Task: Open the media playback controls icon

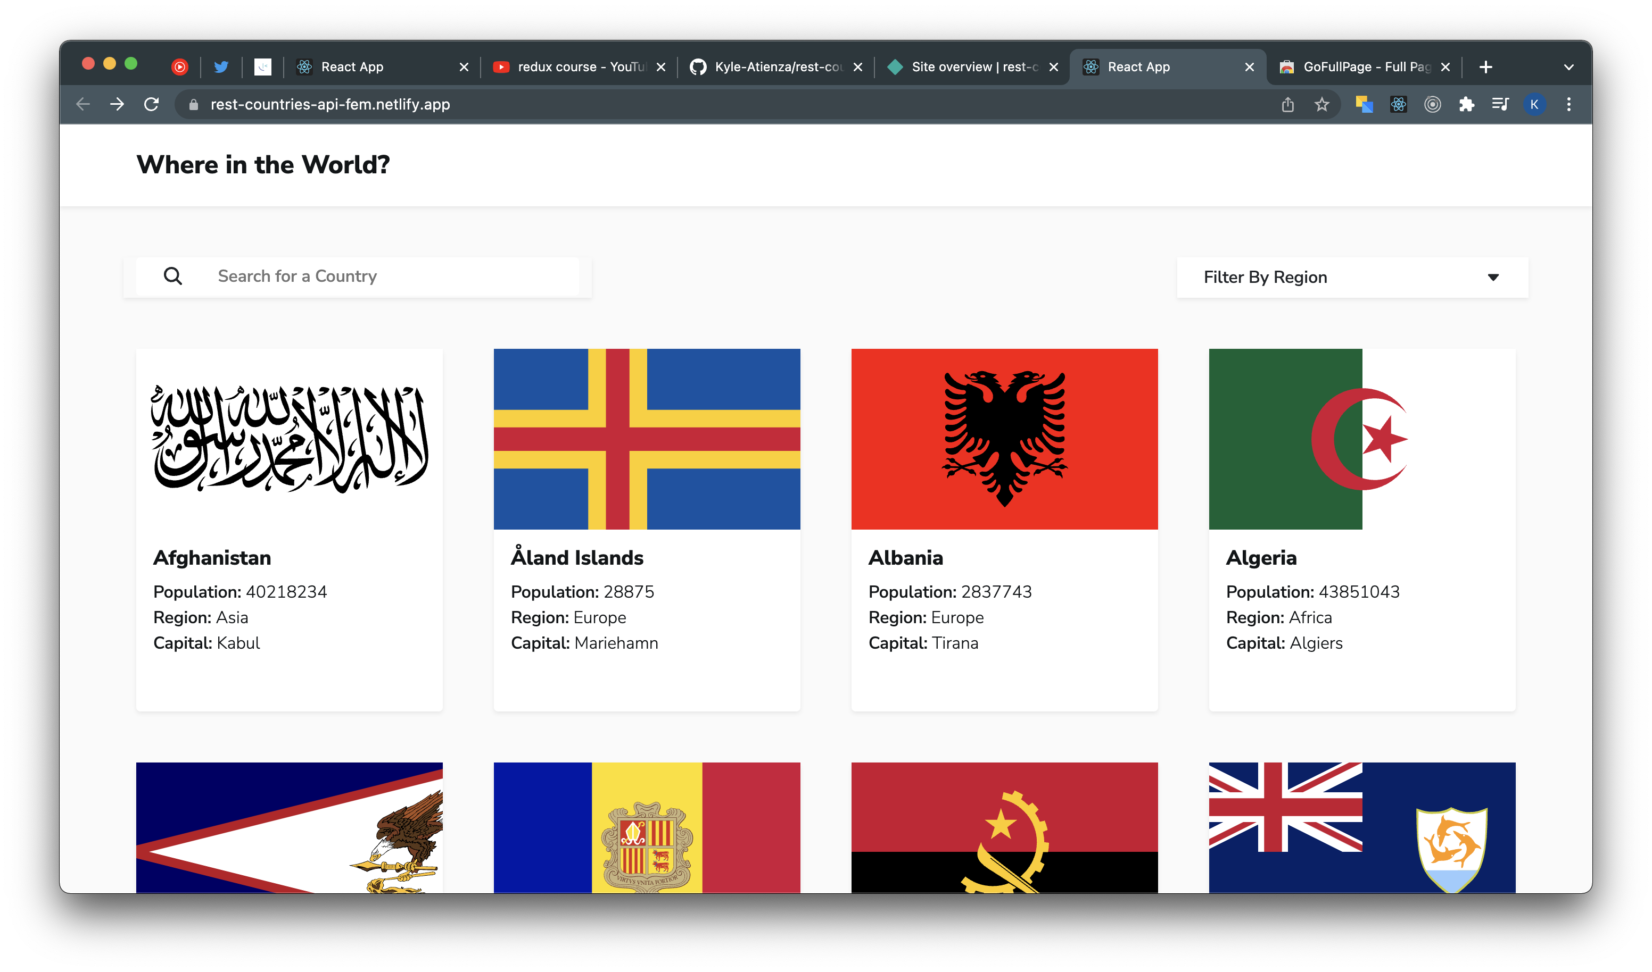Action: 1500,104
